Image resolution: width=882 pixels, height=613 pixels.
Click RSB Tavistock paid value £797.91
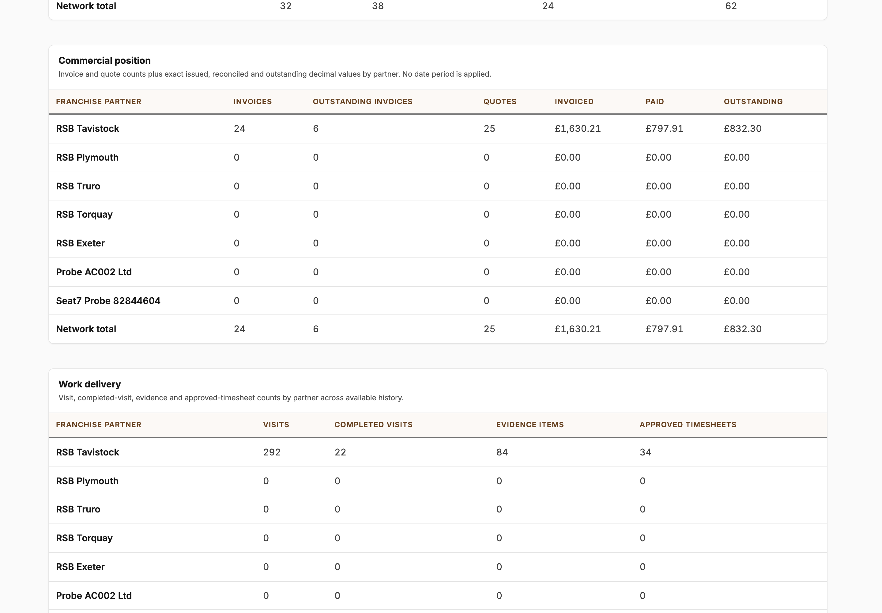[x=664, y=129]
